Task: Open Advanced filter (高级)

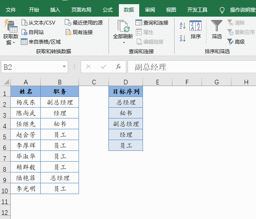Action: (236, 42)
